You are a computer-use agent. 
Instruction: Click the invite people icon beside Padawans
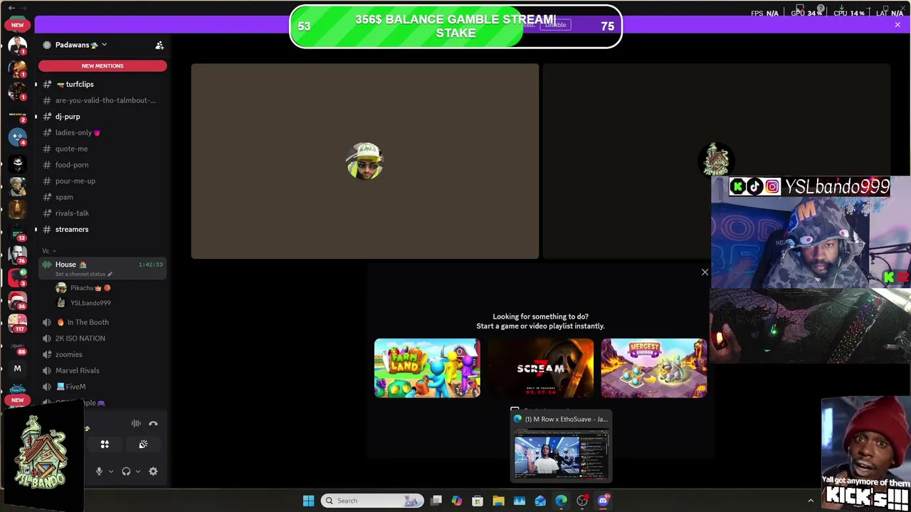159,45
